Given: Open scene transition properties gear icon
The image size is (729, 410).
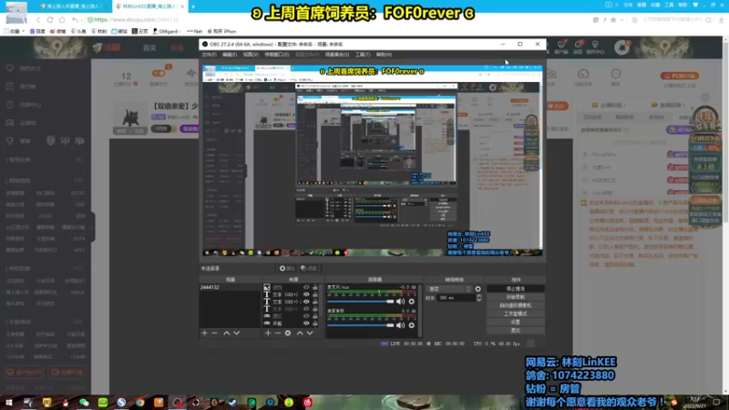Looking at the screenshot, I should [477, 289].
